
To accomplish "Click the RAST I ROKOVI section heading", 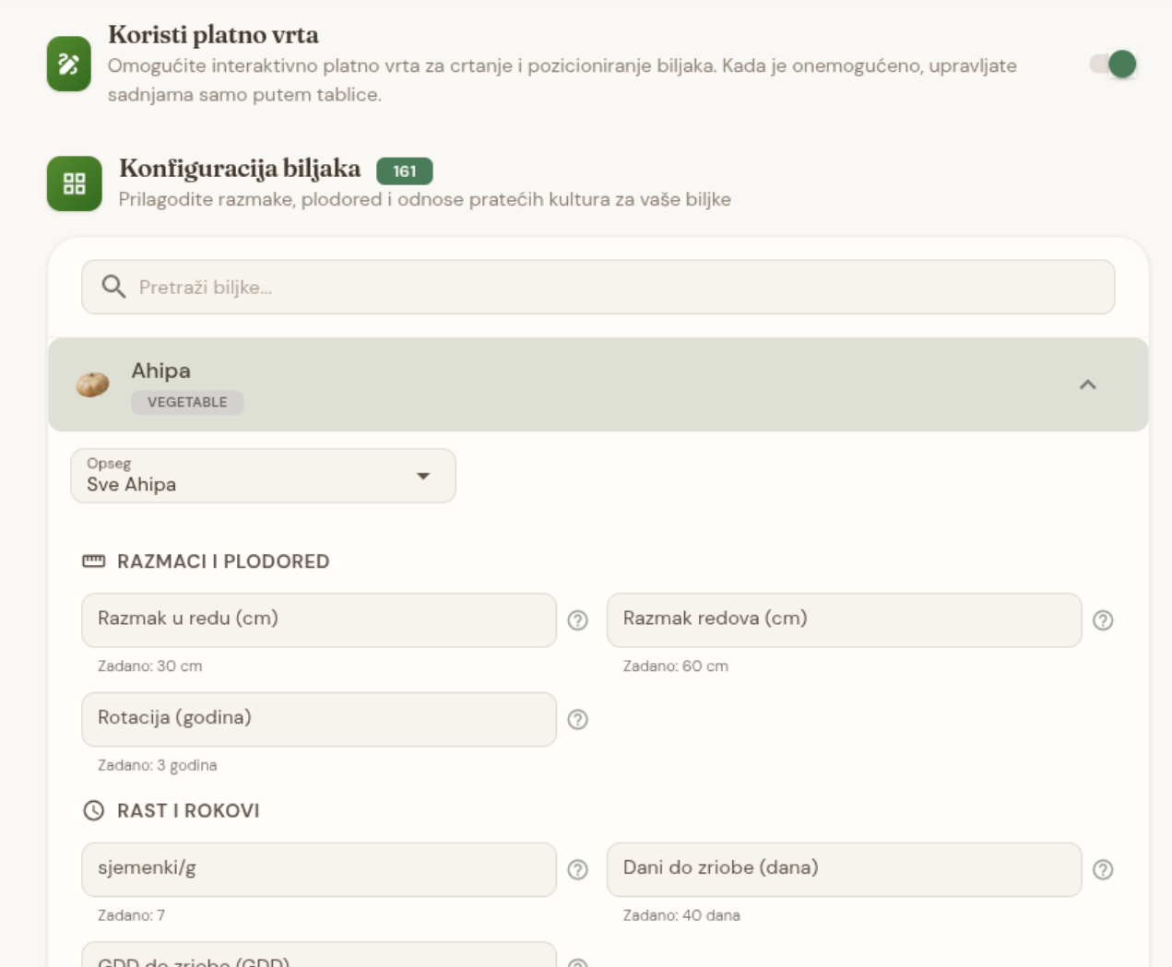I will coord(188,810).
